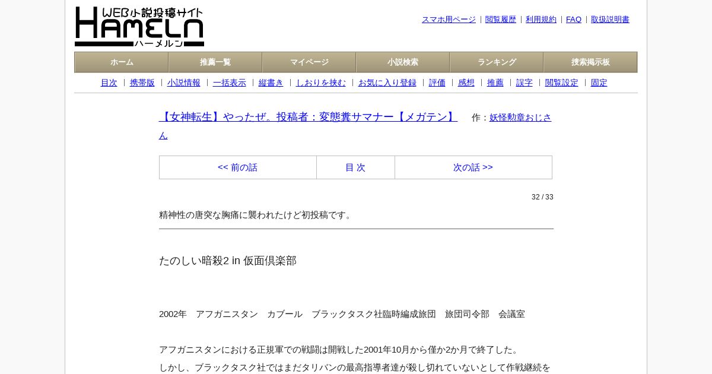Open 感想 in the sub-menu
The width and height of the screenshot is (712, 374).
pyautogui.click(x=466, y=83)
